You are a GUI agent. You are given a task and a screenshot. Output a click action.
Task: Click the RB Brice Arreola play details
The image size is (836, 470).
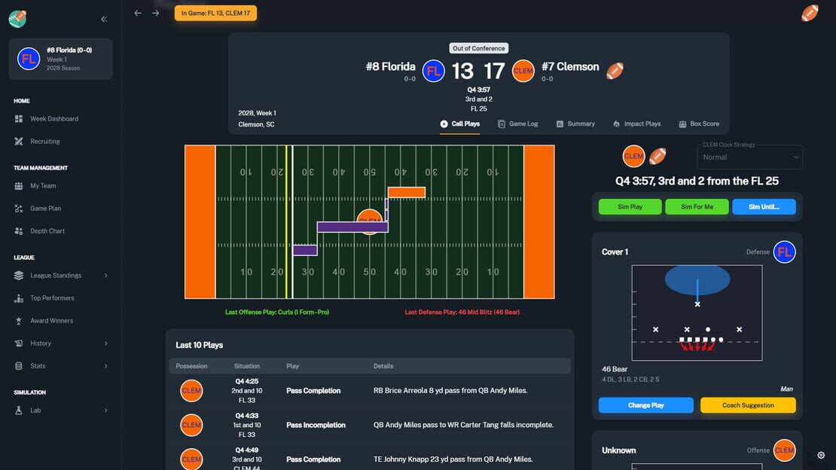tap(450, 390)
